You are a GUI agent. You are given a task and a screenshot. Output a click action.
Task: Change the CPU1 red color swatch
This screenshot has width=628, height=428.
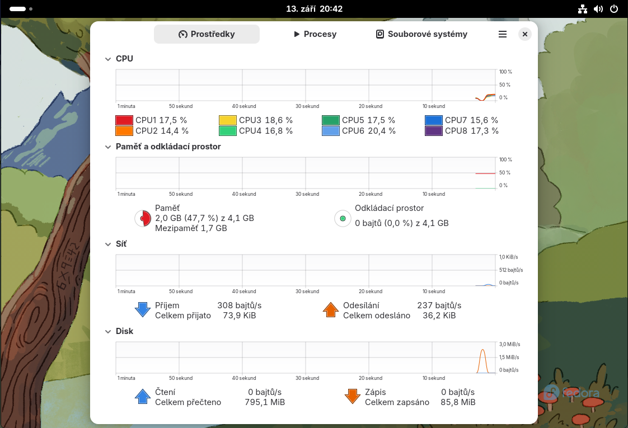[124, 120]
